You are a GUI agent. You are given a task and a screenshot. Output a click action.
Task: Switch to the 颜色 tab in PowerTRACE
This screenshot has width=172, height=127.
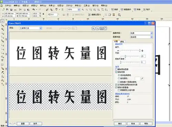pos(122,42)
